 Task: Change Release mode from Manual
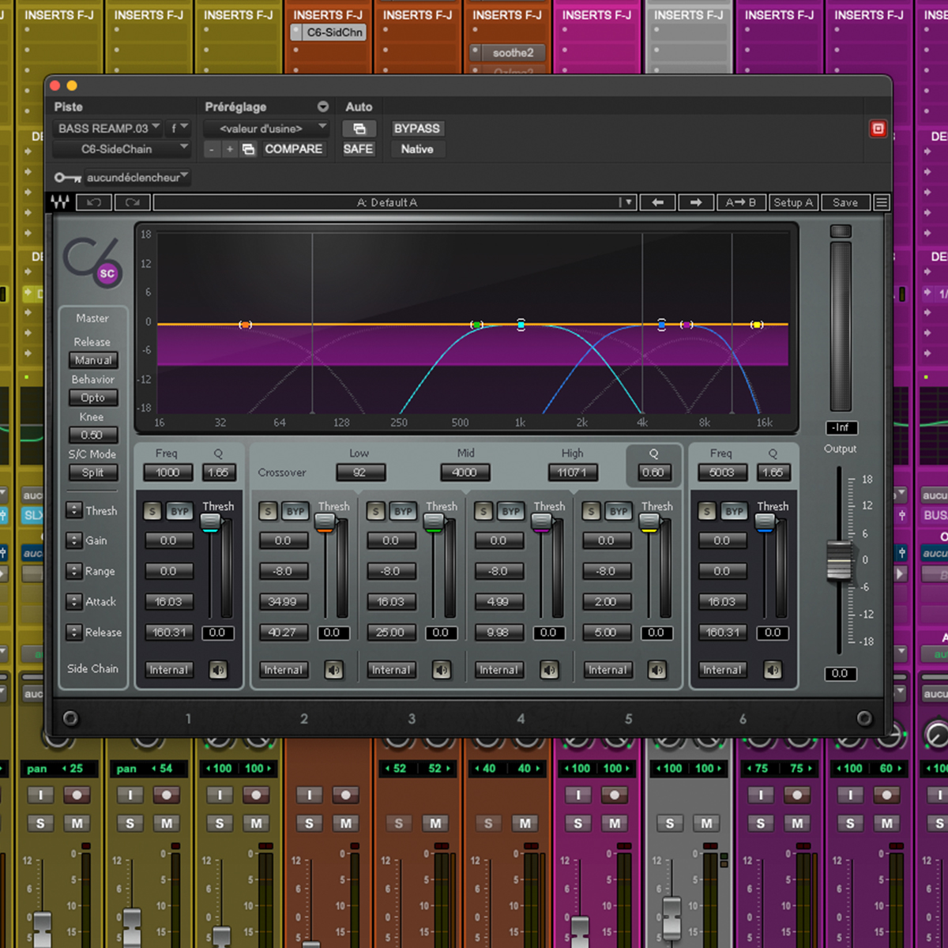(x=93, y=360)
